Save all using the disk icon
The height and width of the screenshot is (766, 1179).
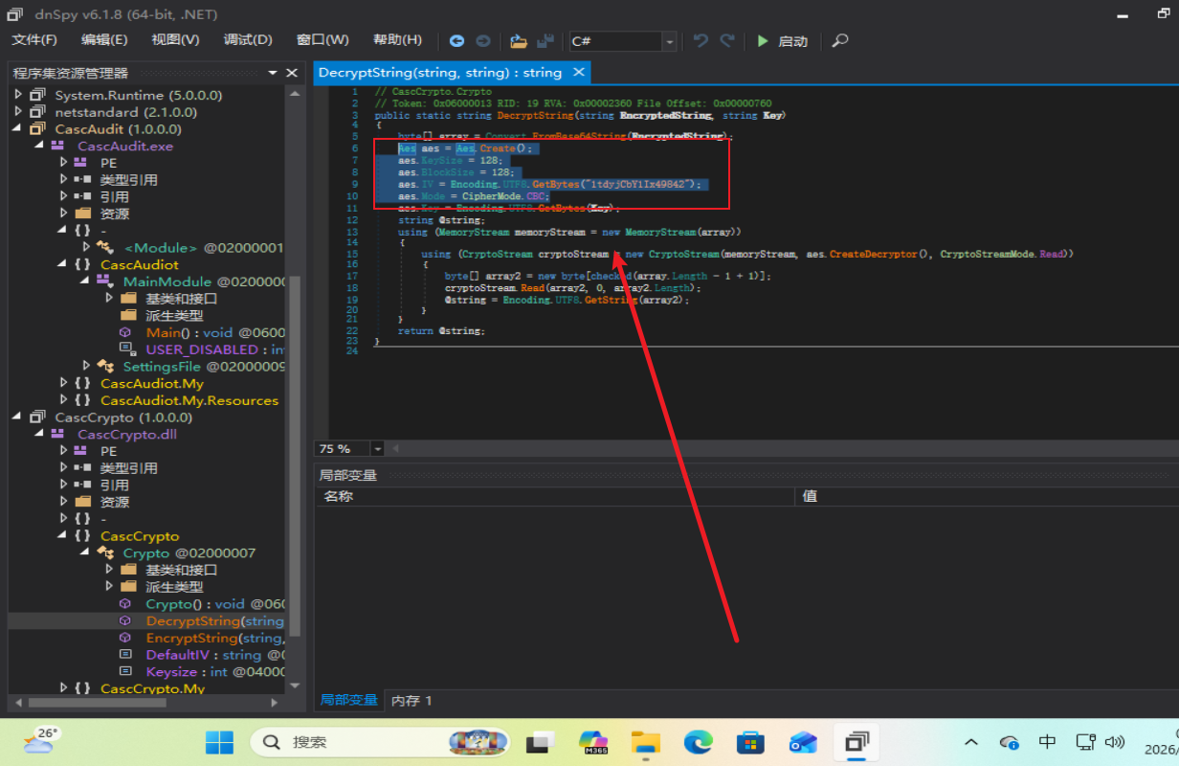[x=545, y=41]
